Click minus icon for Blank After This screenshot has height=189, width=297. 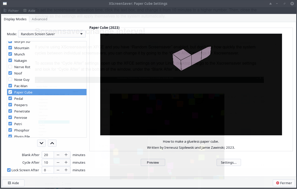(x=58, y=155)
